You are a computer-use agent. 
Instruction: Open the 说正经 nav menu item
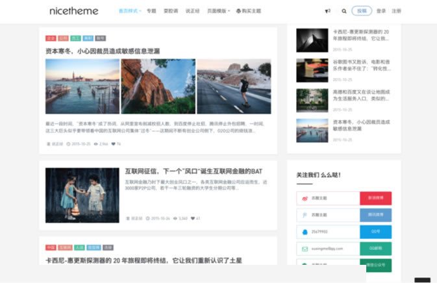pos(192,11)
